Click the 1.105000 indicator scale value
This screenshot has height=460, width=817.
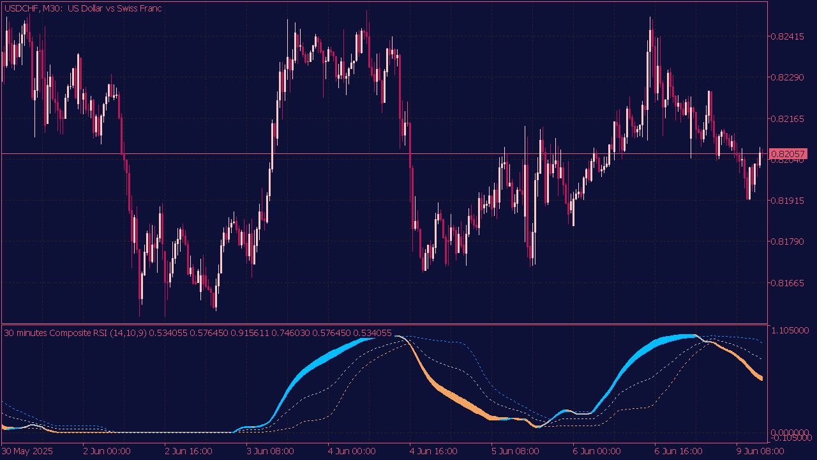coord(790,330)
